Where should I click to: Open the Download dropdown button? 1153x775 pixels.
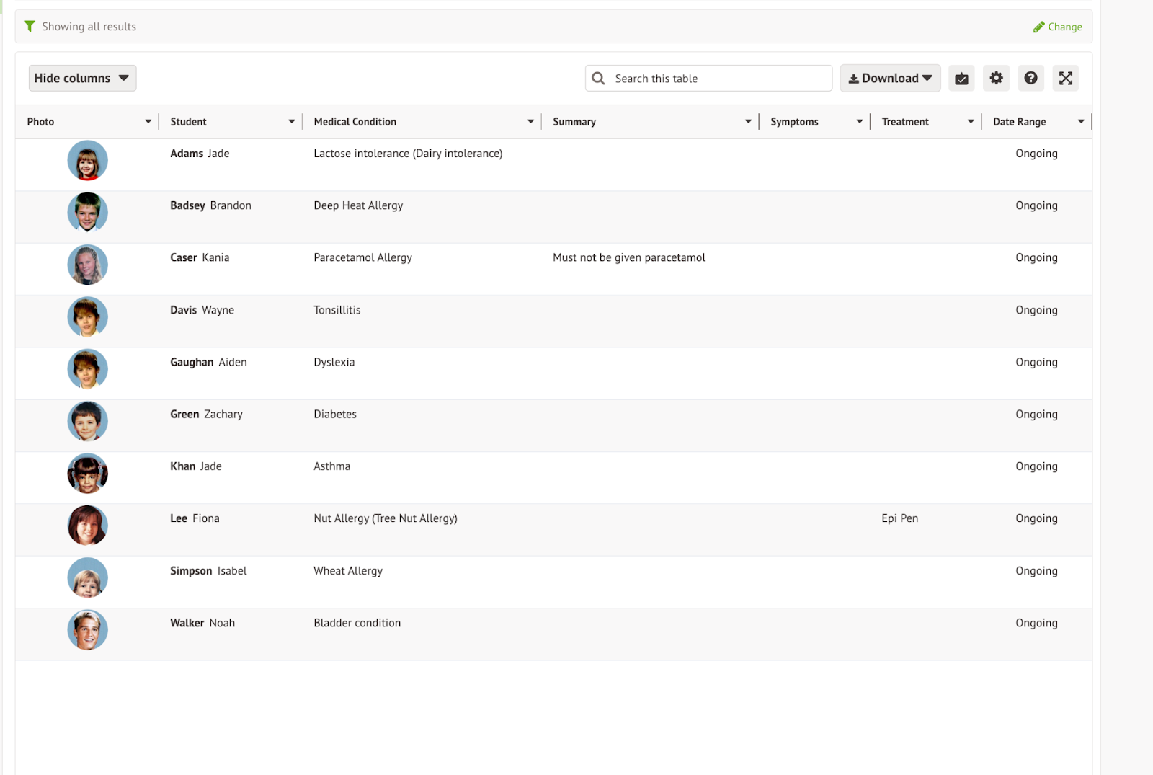point(890,79)
